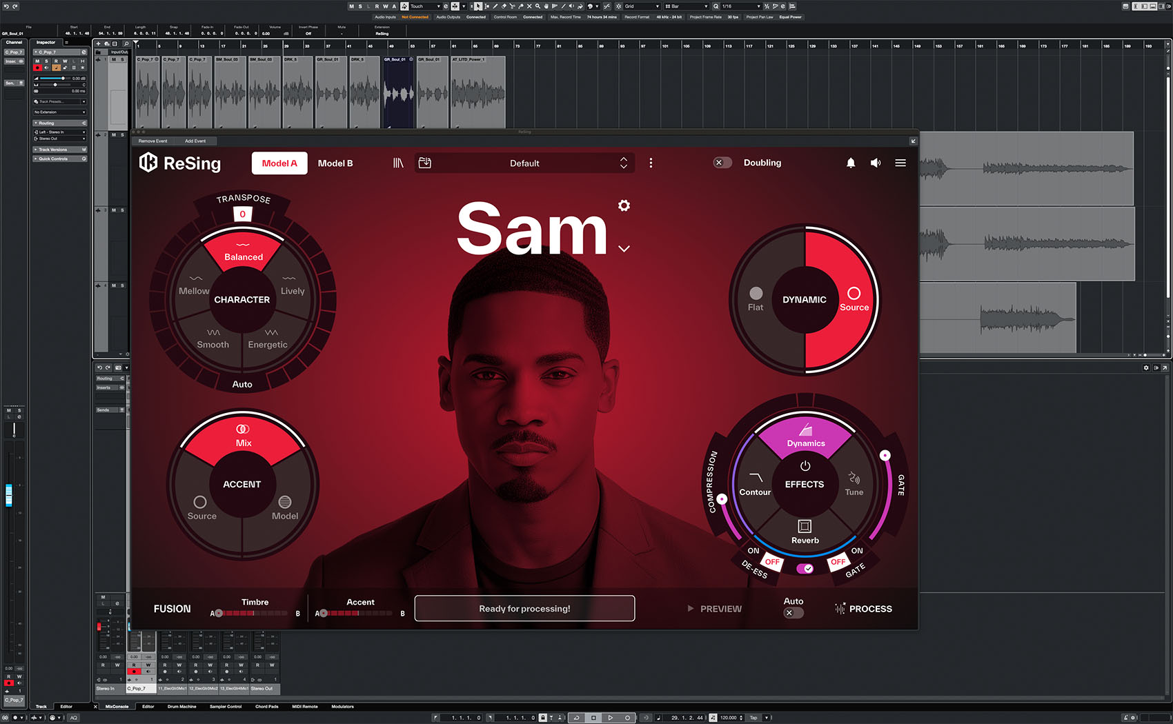This screenshot has width=1173, height=724.
Task: Click the Timbre fusion slider
Action: tap(253, 613)
